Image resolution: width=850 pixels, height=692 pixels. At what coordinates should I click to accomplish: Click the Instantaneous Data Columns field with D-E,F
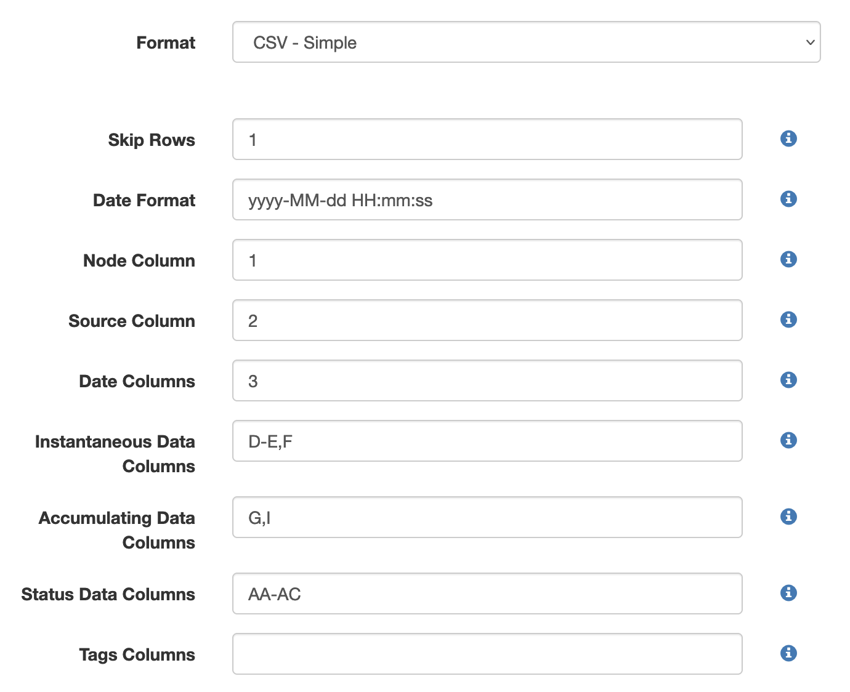(x=487, y=441)
